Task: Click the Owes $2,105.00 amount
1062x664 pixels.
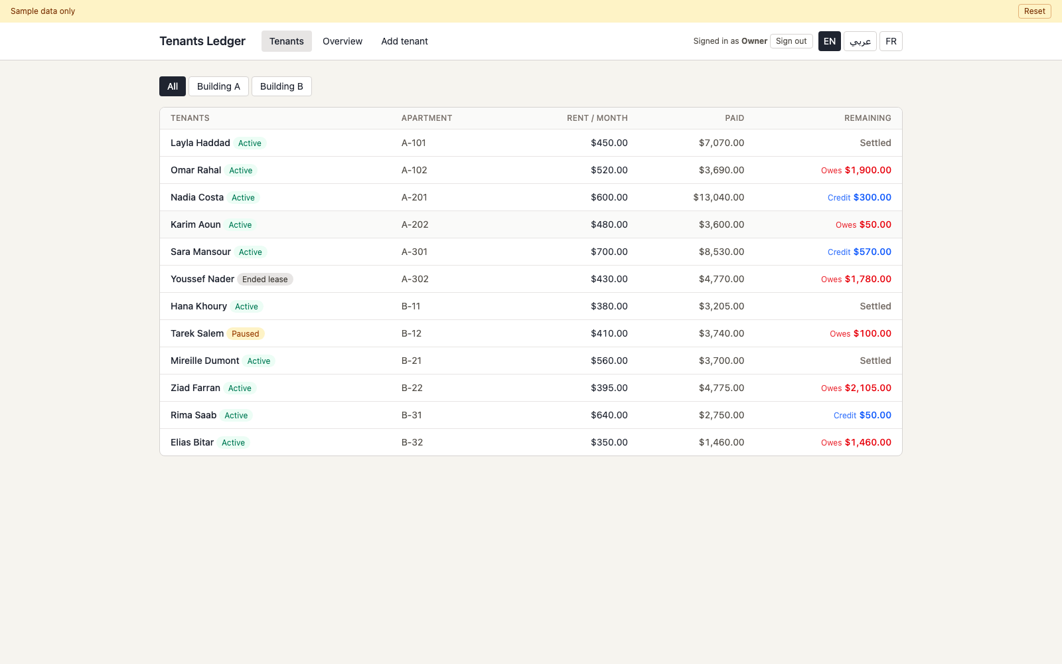Action: point(856,388)
